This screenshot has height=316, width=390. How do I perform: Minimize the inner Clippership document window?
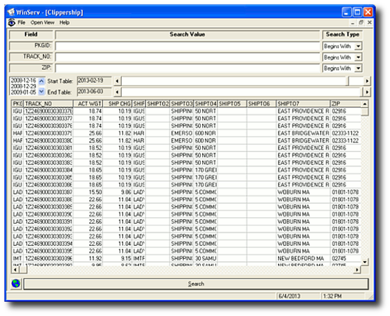(353, 23)
